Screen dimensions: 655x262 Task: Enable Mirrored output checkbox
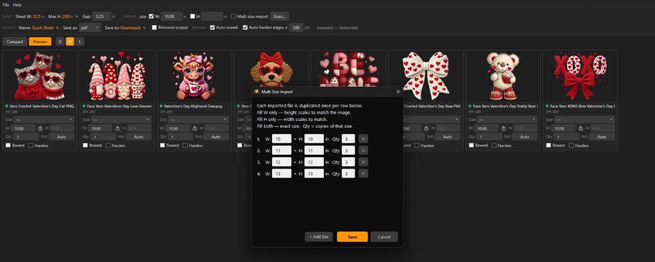tap(154, 28)
